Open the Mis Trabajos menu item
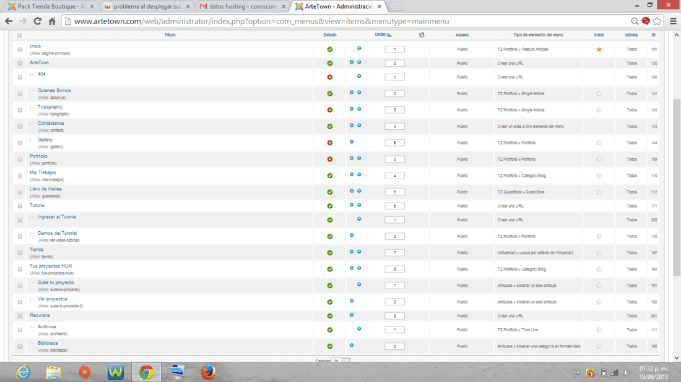 coord(43,172)
